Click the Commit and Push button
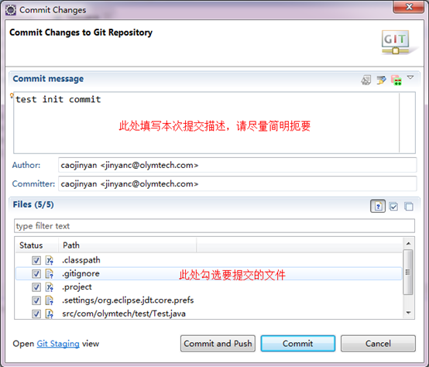The width and height of the screenshot is (429, 367). coord(218,344)
